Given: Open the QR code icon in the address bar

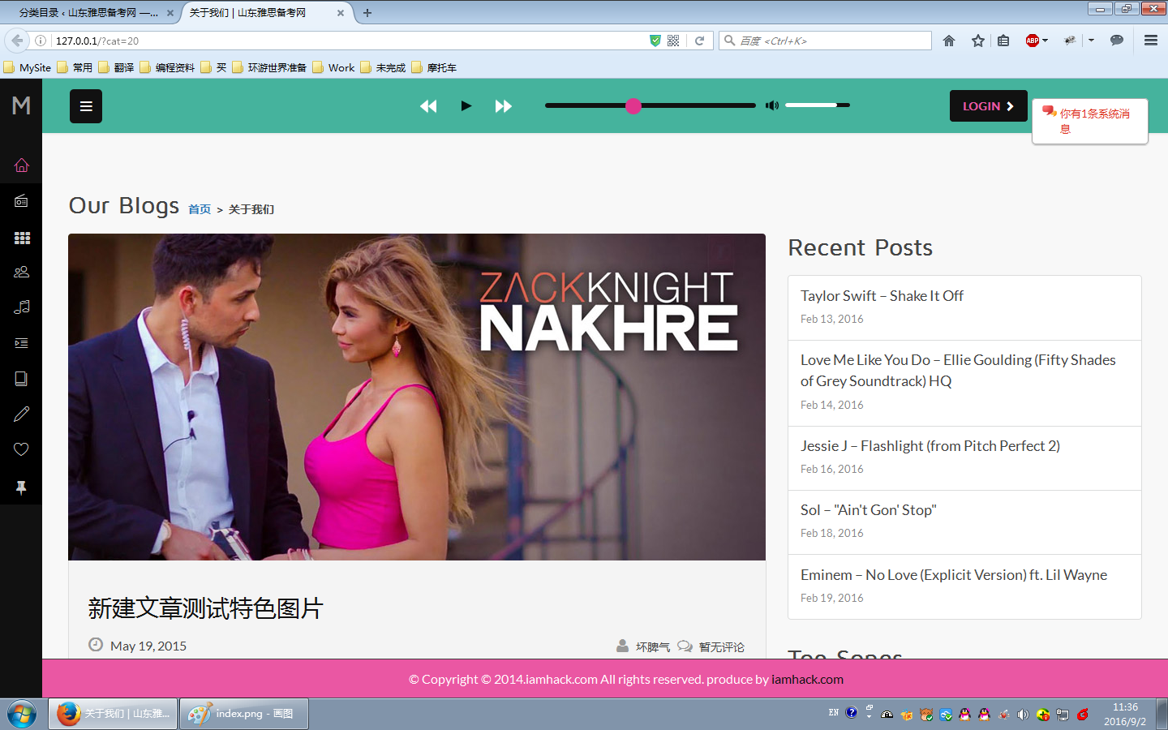Looking at the screenshot, I should point(673,41).
